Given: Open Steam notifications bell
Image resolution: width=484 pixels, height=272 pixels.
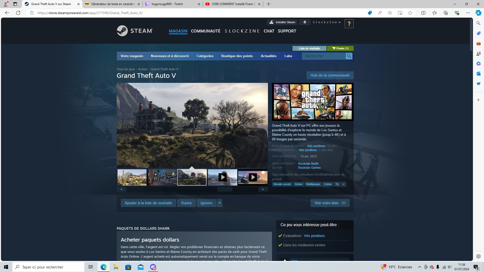Looking at the screenshot, I should click(305, 22).
